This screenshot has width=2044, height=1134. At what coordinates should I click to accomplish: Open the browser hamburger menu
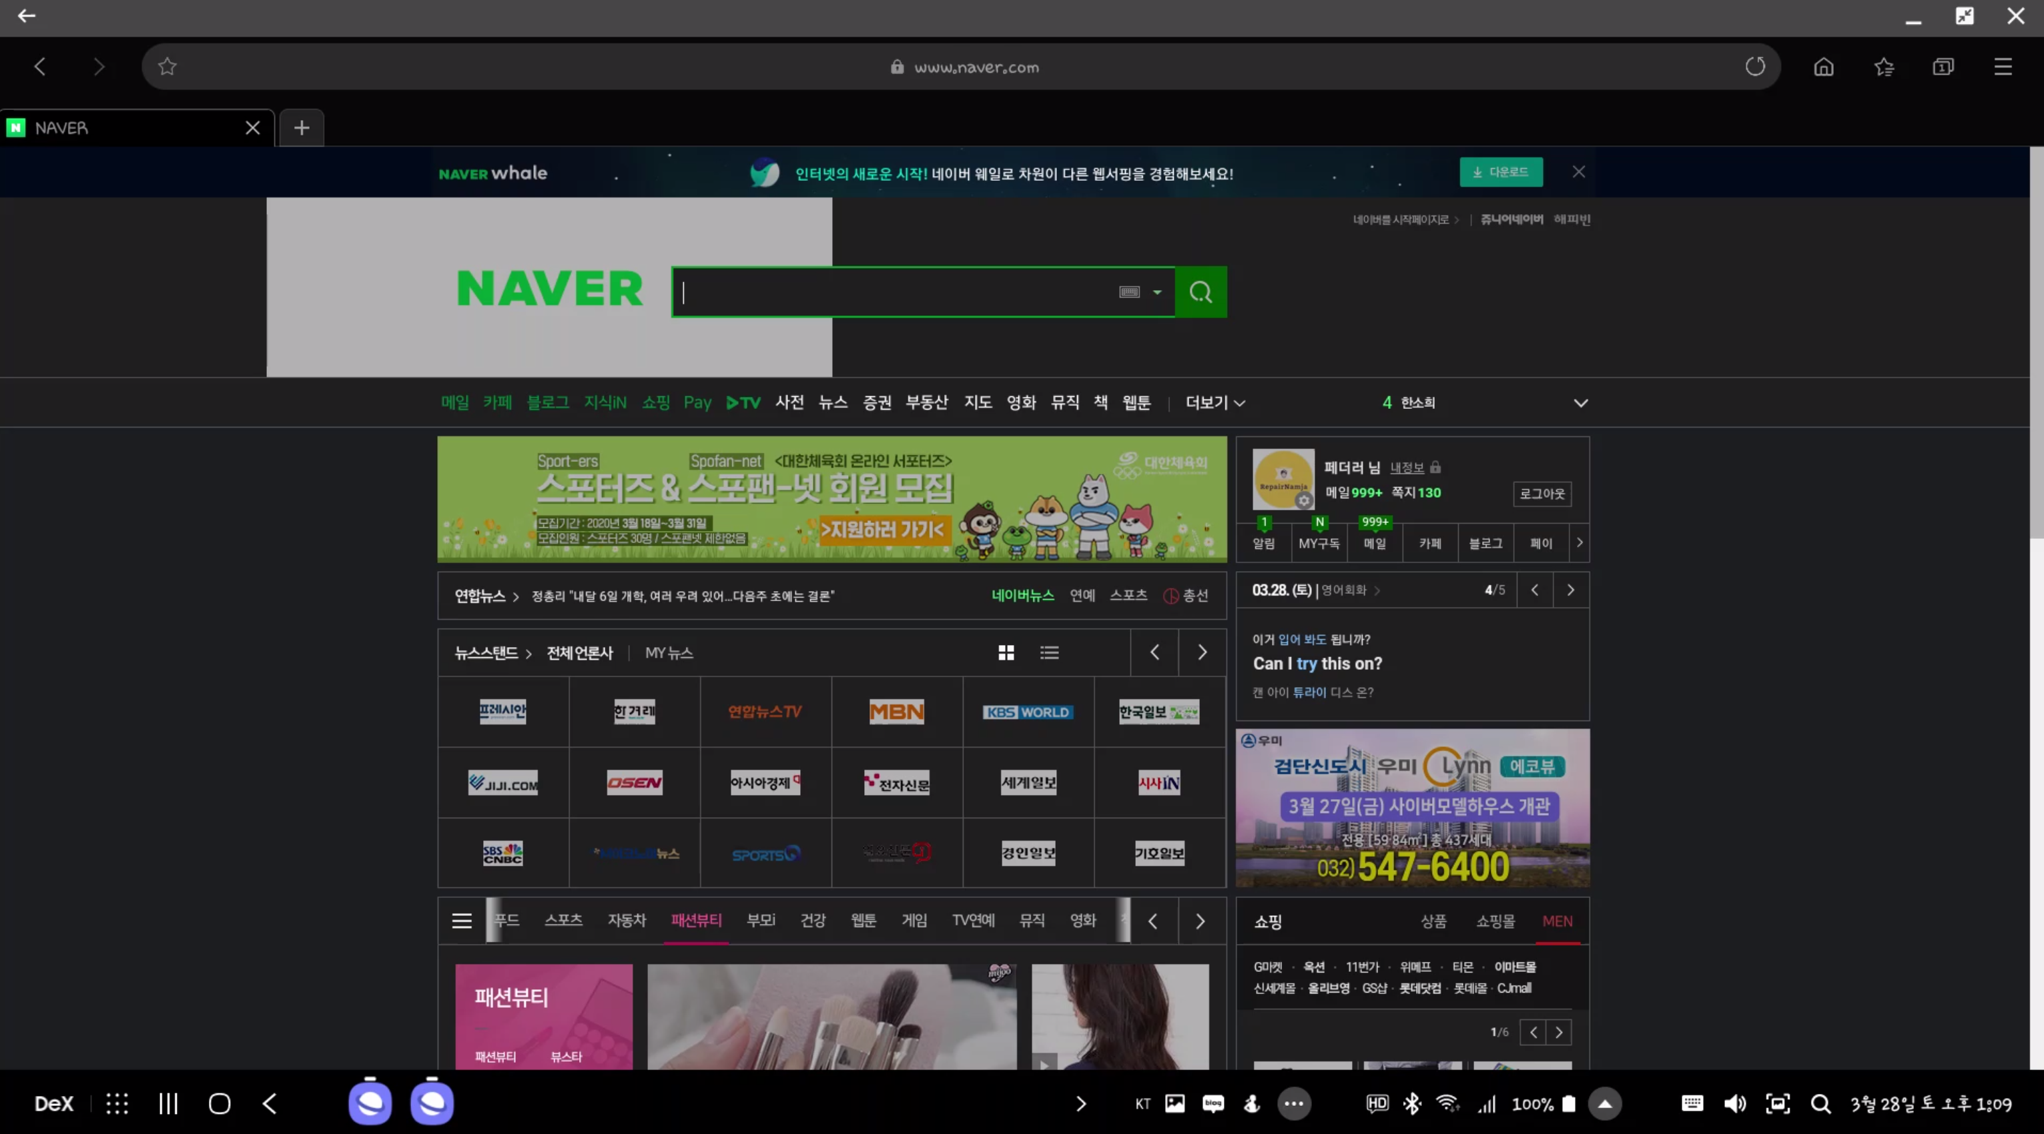pos(2002,67)
